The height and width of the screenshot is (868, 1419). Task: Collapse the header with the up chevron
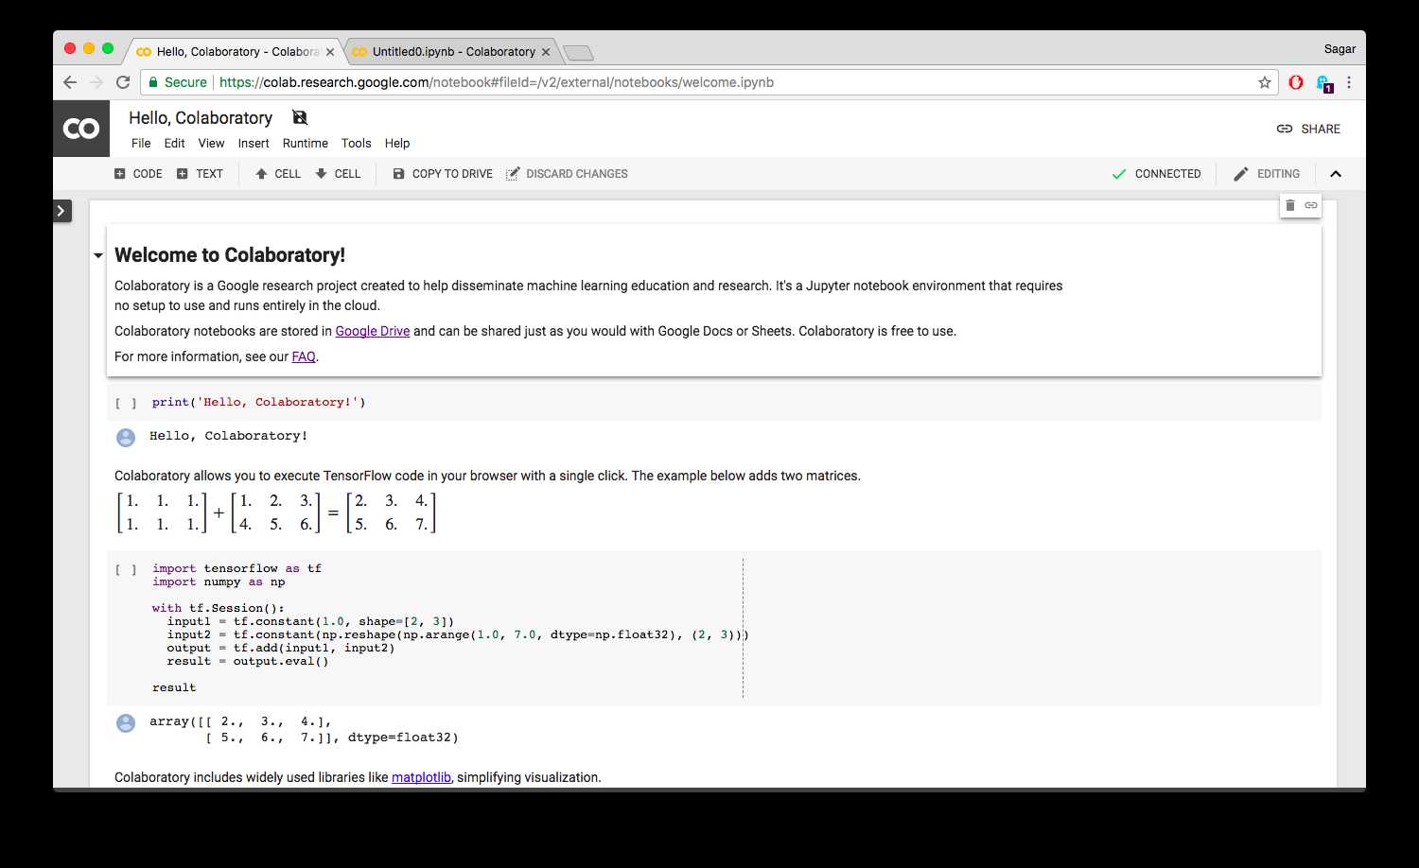click(x=1336, y=174)
